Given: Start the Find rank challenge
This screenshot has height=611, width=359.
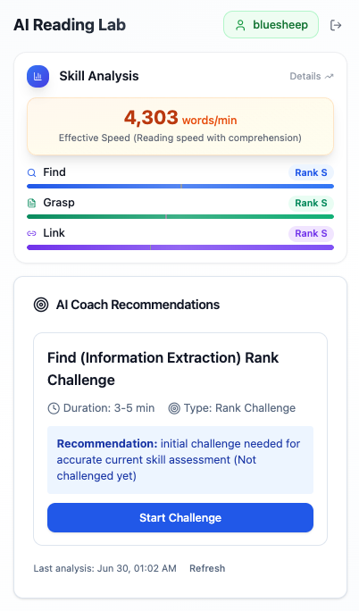Looking at the screenshot, I should [x=180, y=517].
